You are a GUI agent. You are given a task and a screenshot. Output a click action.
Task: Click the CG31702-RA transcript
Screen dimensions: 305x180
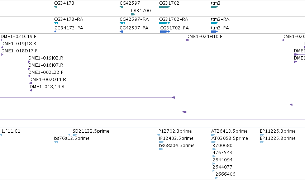[x=165, y=23]
